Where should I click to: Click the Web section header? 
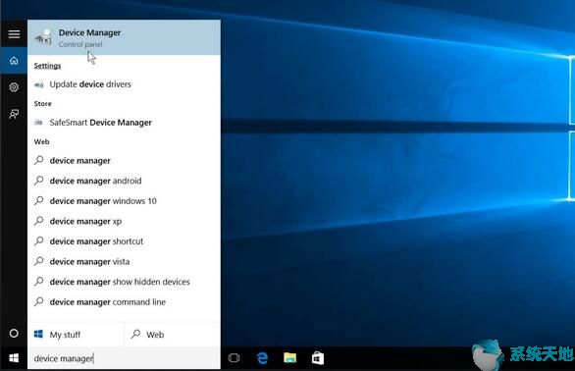41,142
